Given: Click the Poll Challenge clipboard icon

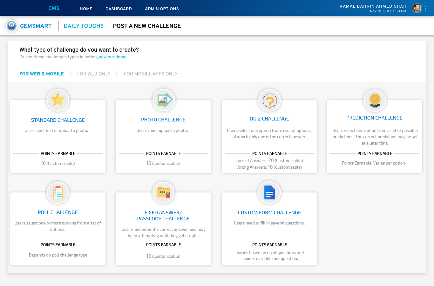Looking at the screenshot, I should 58,192.
